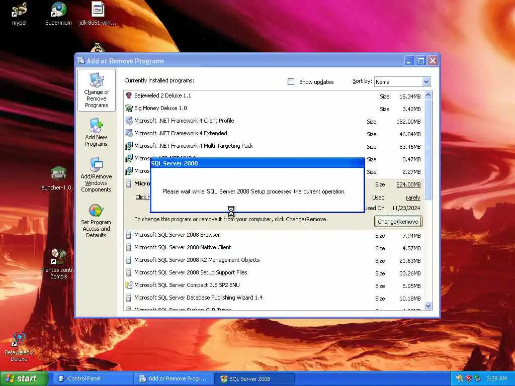Click the 182.00MB size value

408,122
